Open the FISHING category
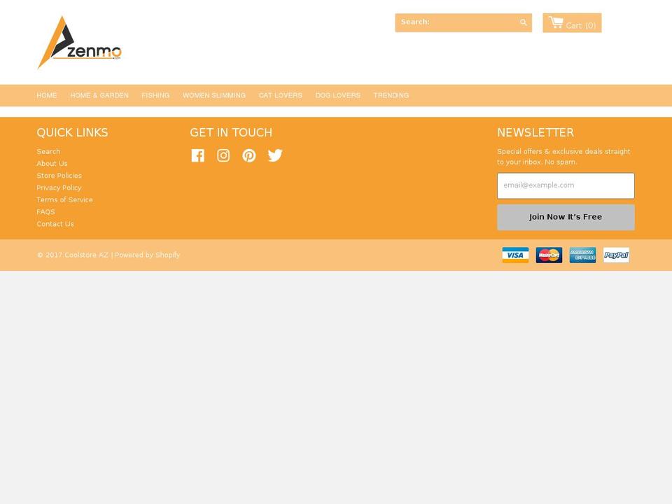The width and height of the screenshot is (672, 504). (155, 95)
